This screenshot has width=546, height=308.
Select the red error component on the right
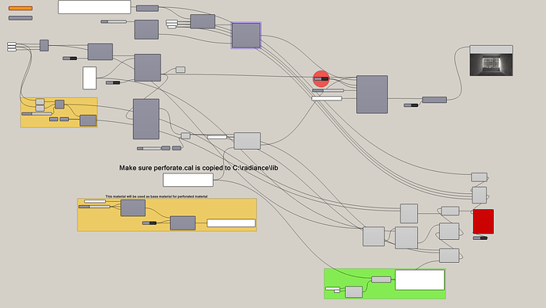pyautogui.click(x=483, y=222)
